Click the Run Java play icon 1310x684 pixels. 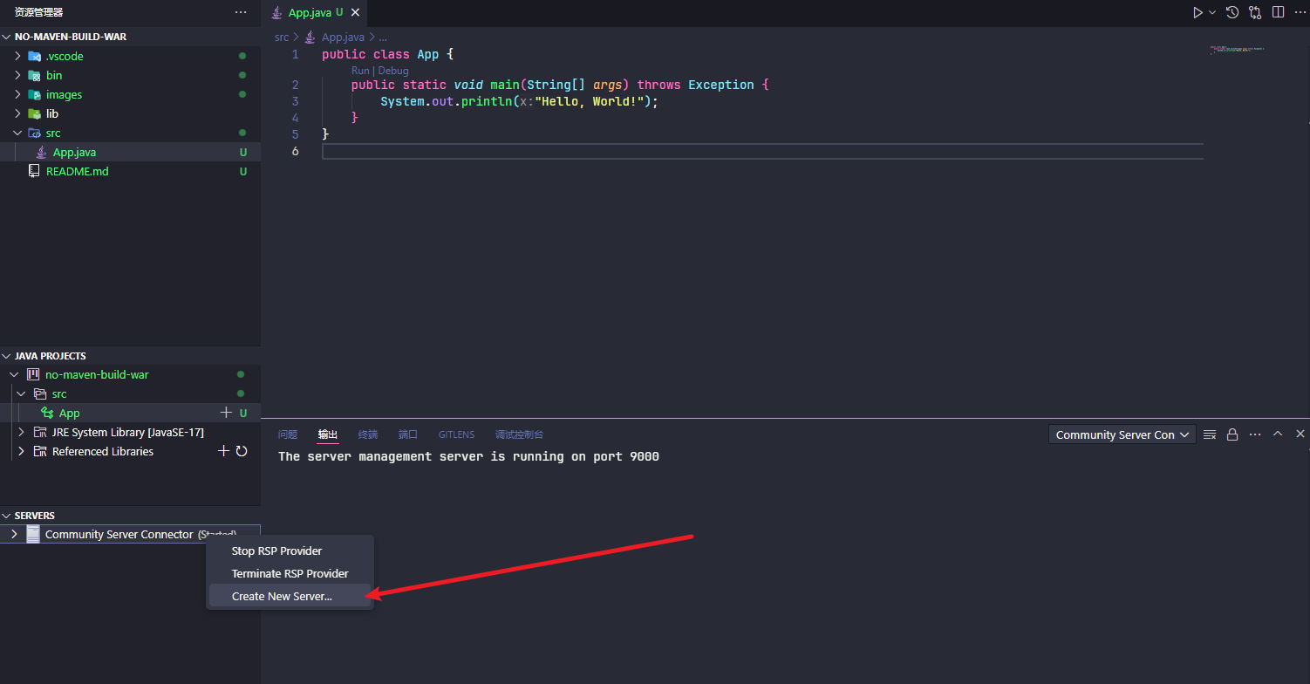click(1197, 12)
